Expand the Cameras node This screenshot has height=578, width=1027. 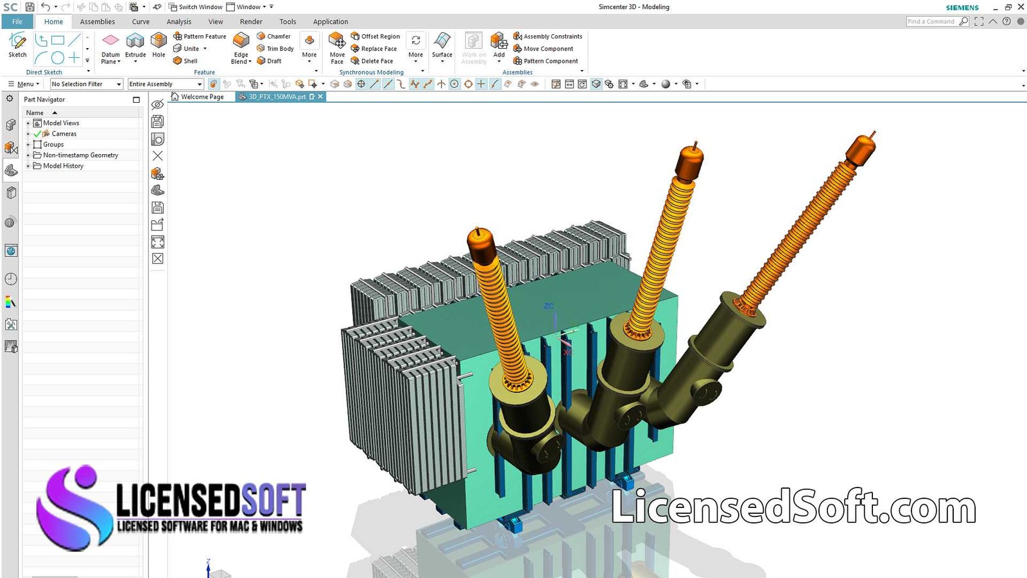(x=28, y=134)
